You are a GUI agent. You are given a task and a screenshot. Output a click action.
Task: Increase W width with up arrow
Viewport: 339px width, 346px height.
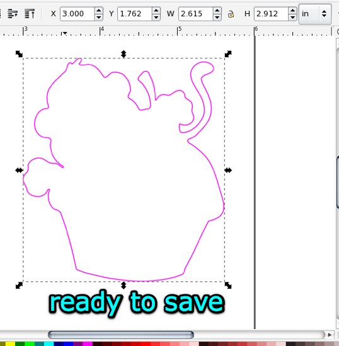click(x=217, y=10)
